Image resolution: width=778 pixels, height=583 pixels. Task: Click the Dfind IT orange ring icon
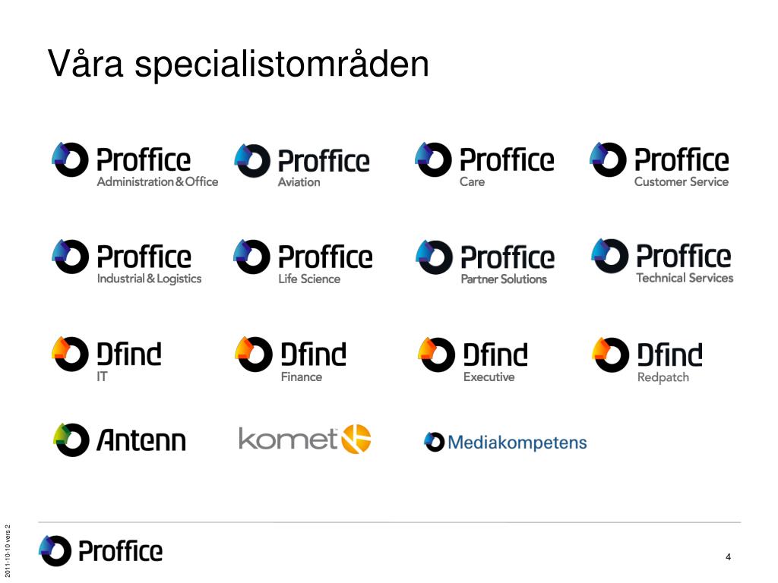point(70,354)
